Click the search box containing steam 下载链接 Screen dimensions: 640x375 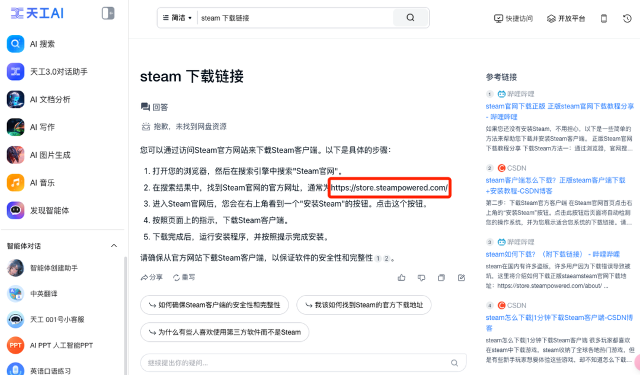296,18
